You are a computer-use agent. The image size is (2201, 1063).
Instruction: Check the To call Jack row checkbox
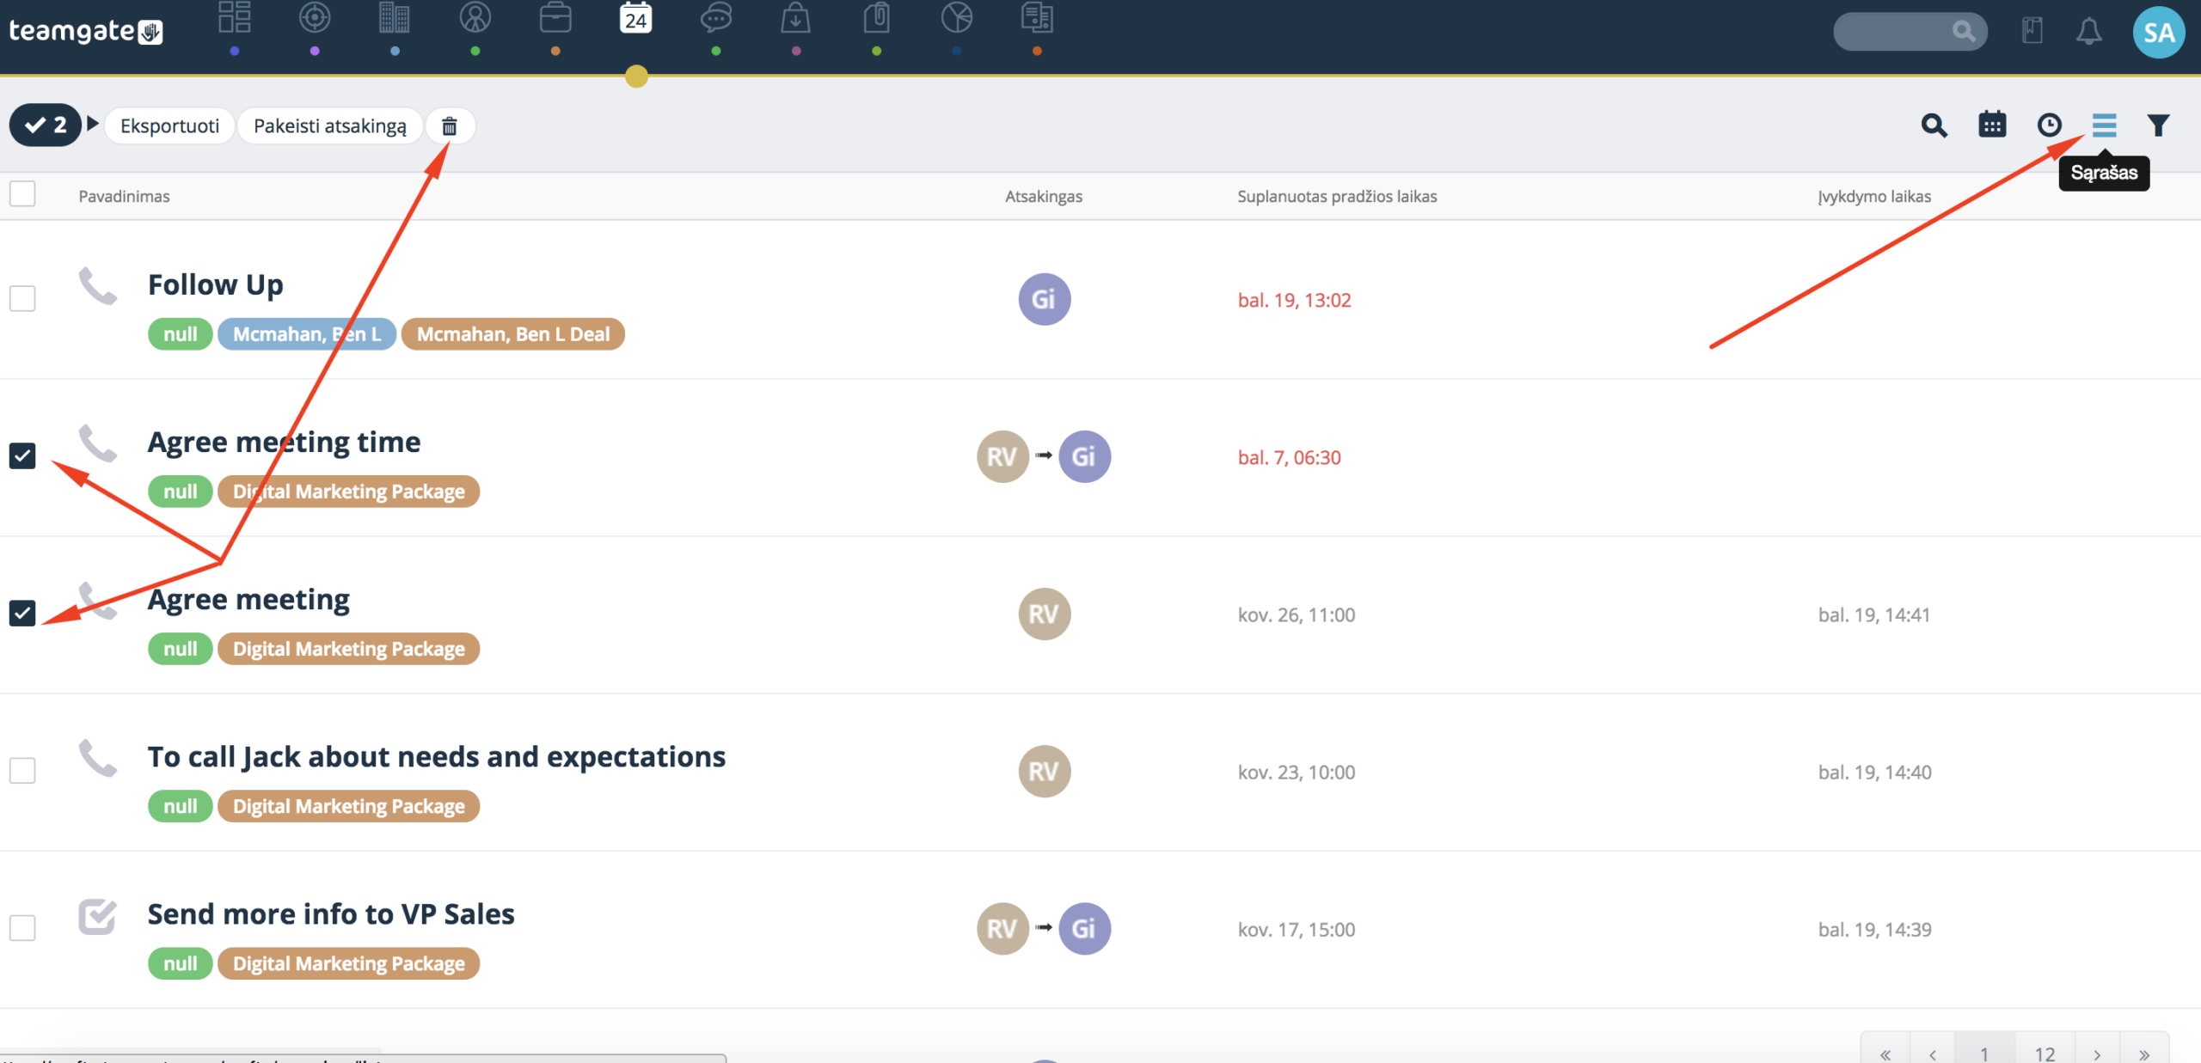pyautogui.click(x=22, y=771)
